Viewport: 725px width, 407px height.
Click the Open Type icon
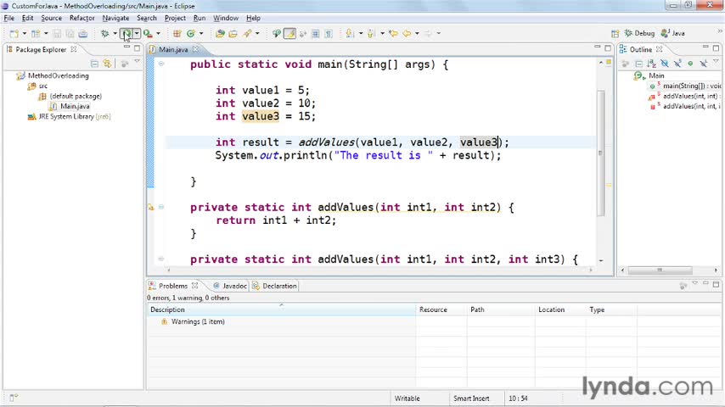[x=220, y=33]
